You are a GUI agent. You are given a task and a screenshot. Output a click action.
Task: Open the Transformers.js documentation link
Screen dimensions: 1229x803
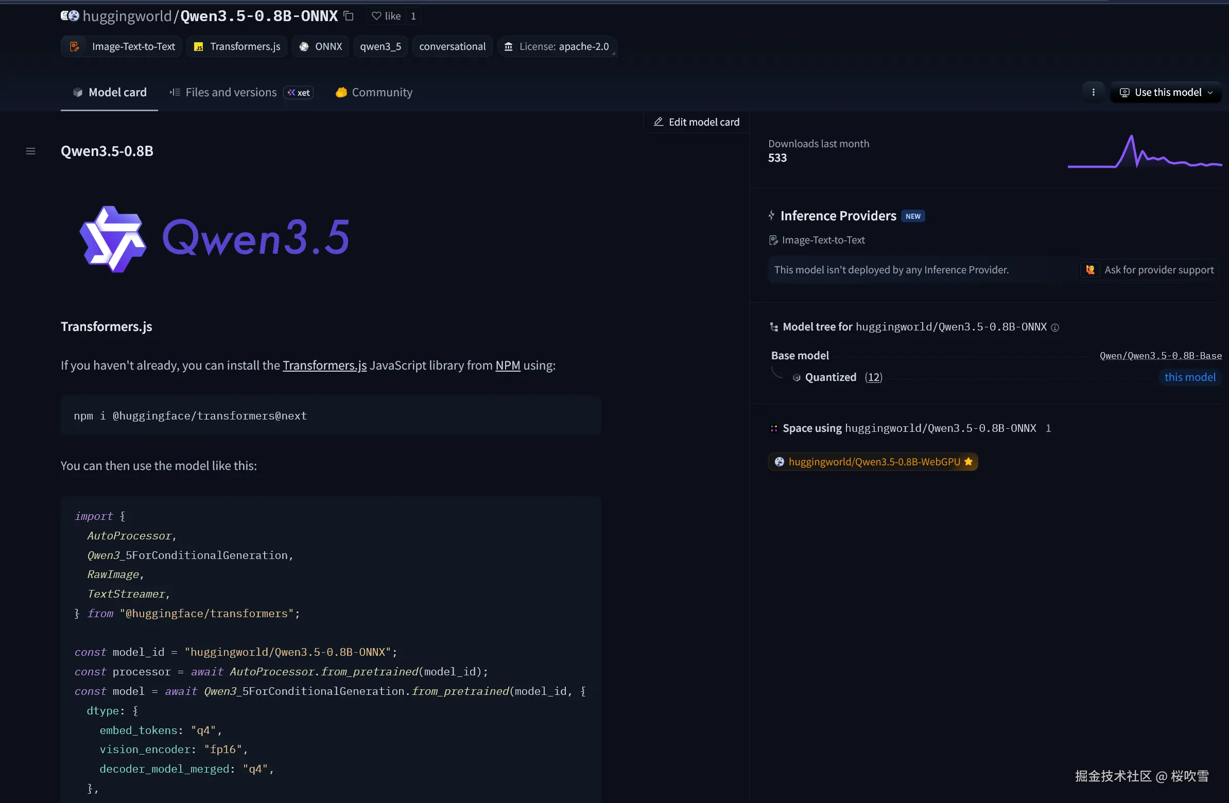click(324, 365)
